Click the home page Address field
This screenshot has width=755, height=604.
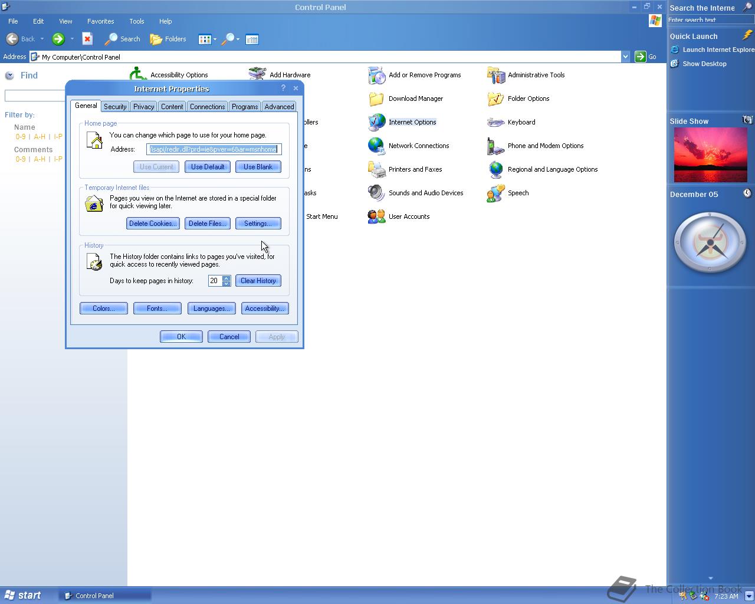tap(214, 149)
